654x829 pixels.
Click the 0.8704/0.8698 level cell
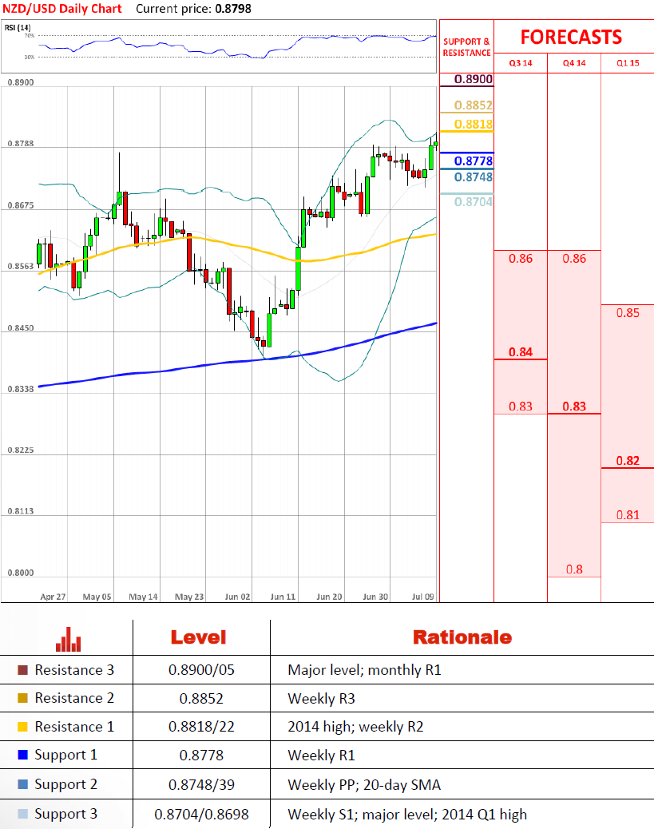pos(201,815)
